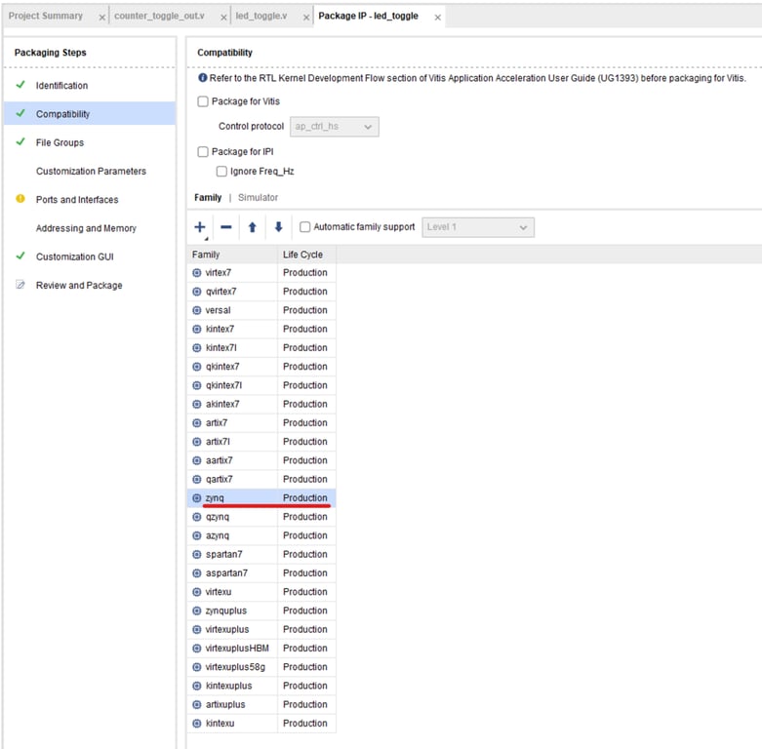
Task: Click the edit icon beside Review and Package
Action: 20,285
